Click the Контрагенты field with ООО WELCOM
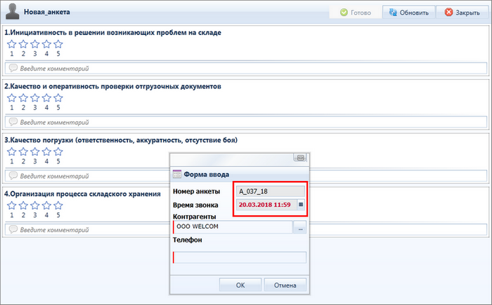 tap(233, 227)
